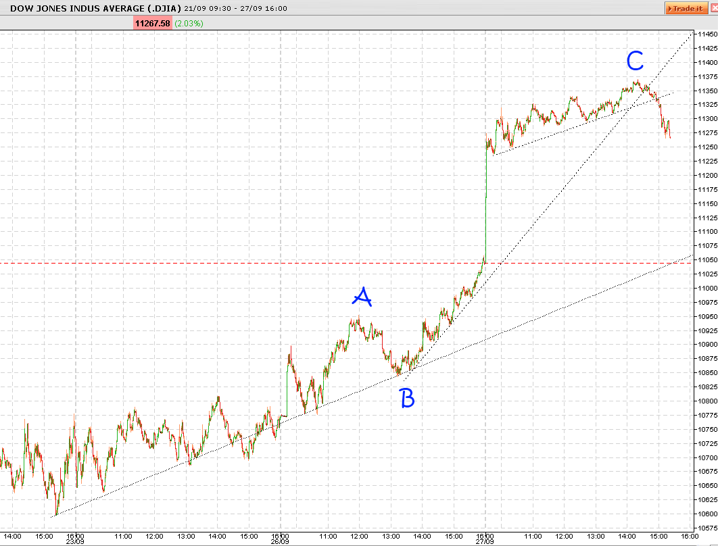Close the chart using the red X button
718x546 pixels.
tap(715, 8)
